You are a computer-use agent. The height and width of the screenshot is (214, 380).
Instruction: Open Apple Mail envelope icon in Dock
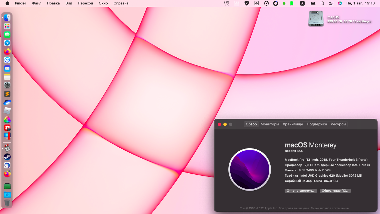(x=7, y=69)
